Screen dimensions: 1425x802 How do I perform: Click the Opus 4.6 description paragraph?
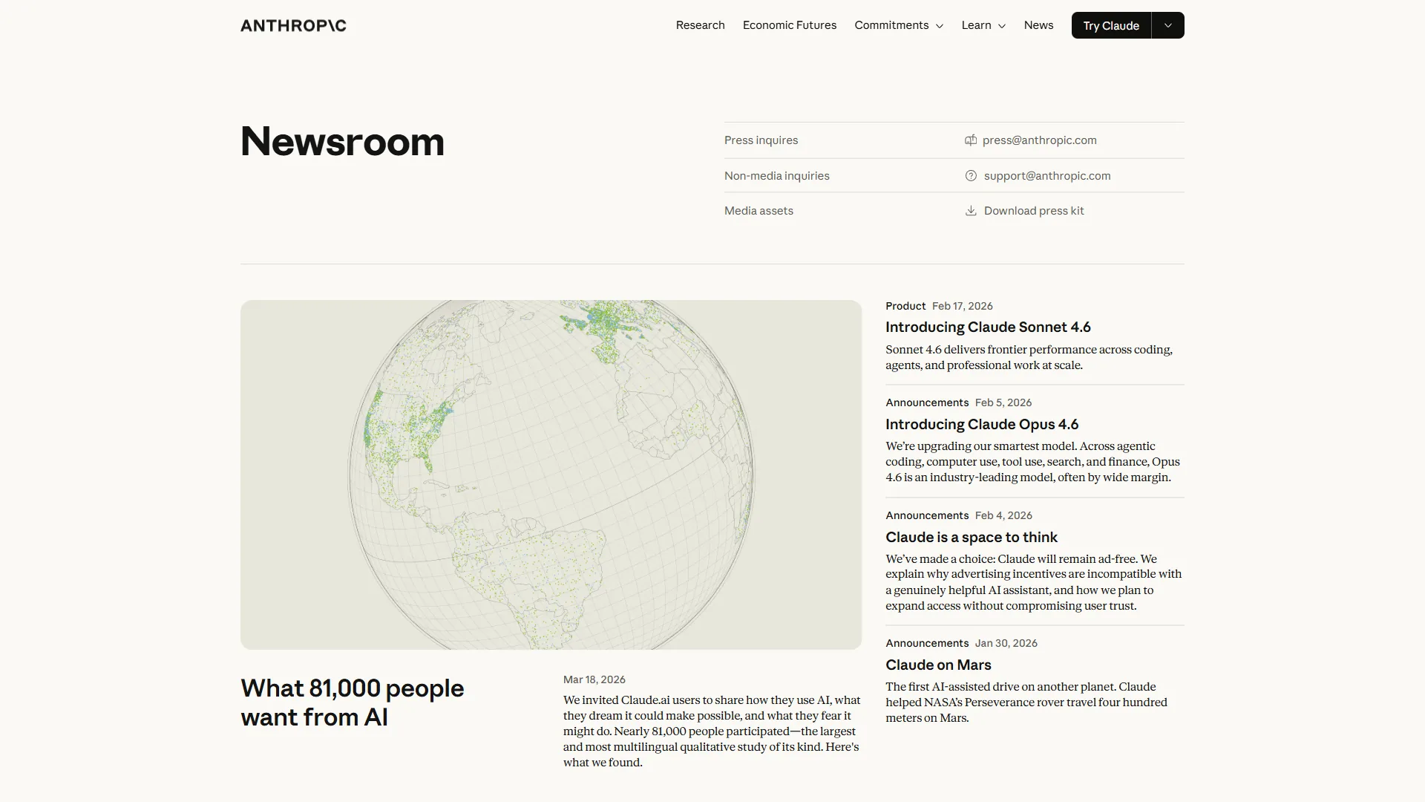[1032, 462]
